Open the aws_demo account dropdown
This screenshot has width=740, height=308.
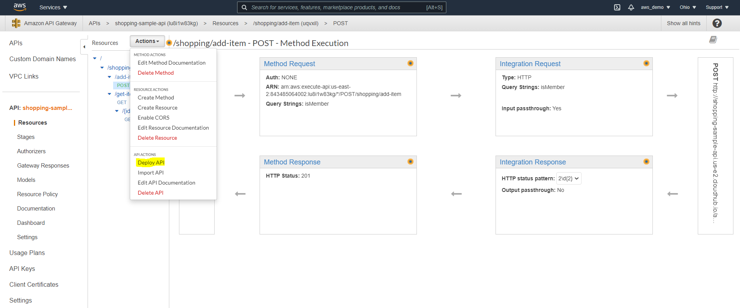656,7
